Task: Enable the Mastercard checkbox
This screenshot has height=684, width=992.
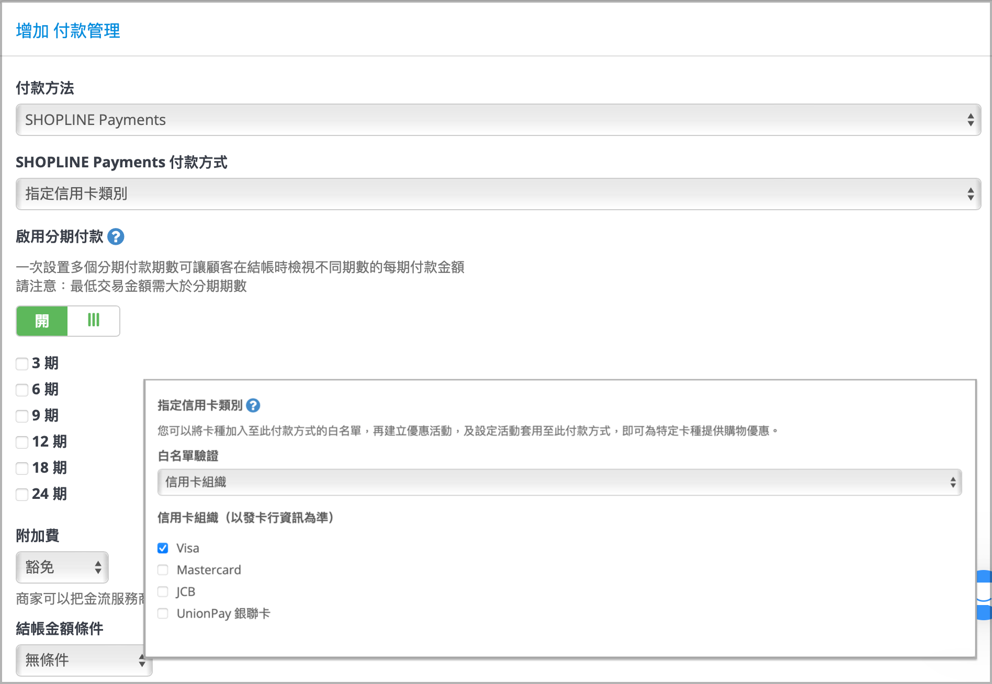Action: tap(163, 570)
